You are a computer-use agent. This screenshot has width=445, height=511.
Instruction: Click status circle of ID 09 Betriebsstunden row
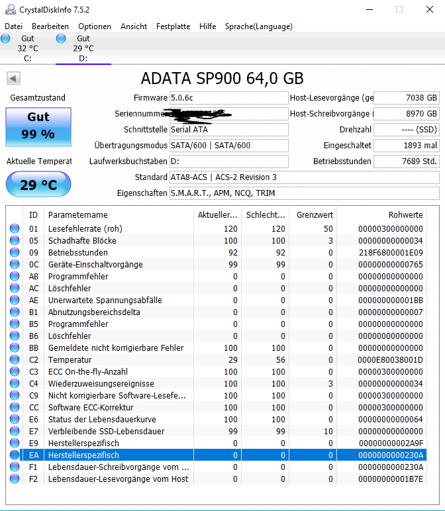pos(15,252)
